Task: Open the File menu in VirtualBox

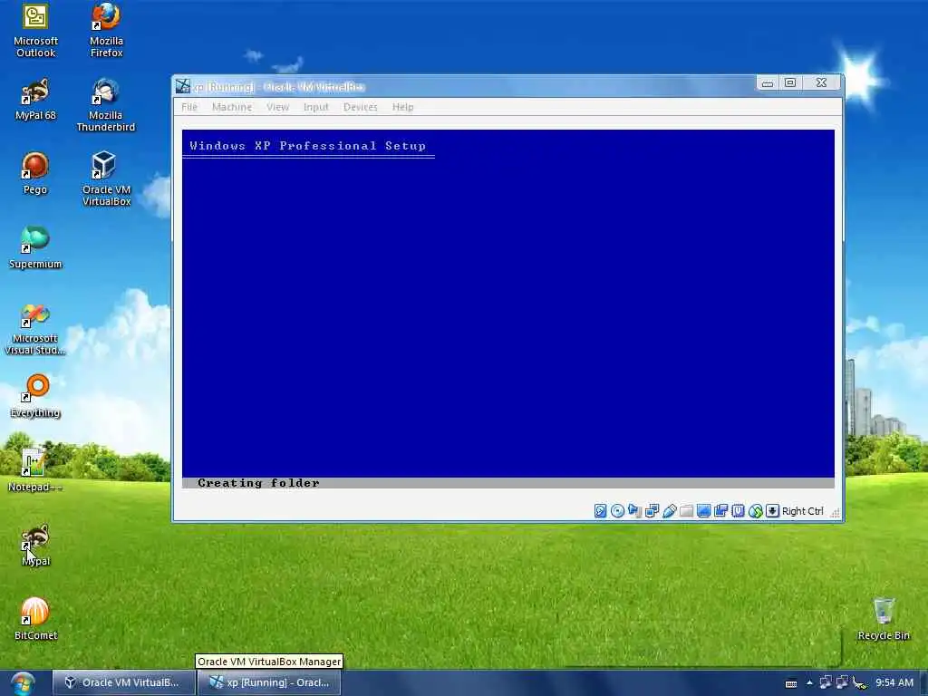Action: tap(189, 107)
